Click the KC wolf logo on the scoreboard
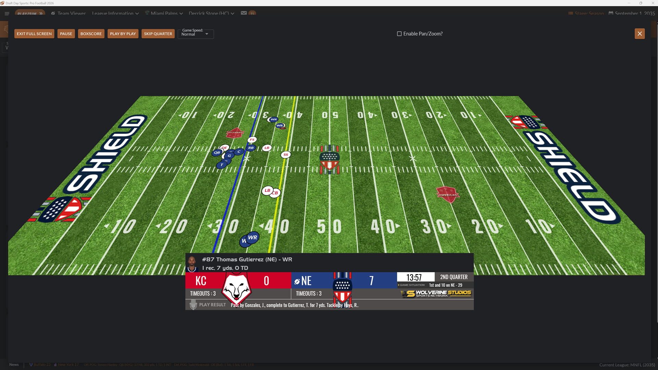This screenshot has width=658, height=370. (x=235, y=287)
